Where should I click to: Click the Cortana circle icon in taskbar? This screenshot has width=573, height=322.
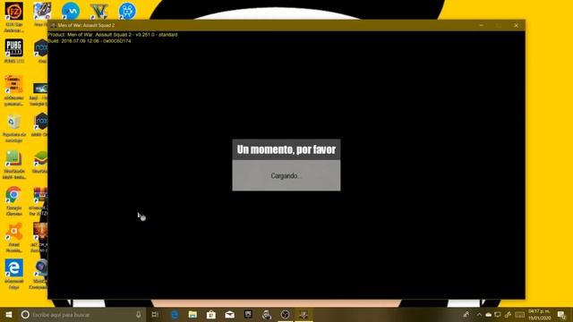25,315
